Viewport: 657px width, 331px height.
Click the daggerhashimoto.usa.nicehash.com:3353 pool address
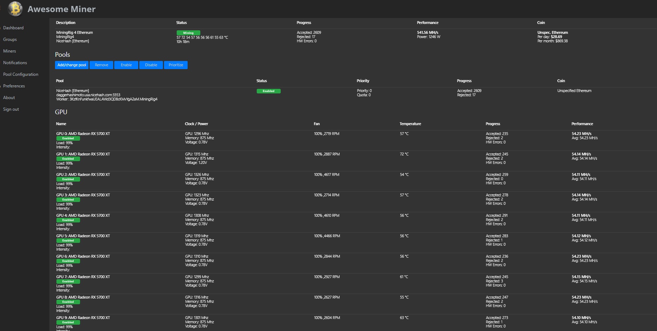click(88, 95)
